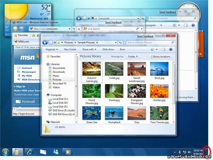Image resolution: width=213 pixels, height=160 pixels.
Task: Click Burn in the Explorer toolbar
Action: tap(122, 49)
